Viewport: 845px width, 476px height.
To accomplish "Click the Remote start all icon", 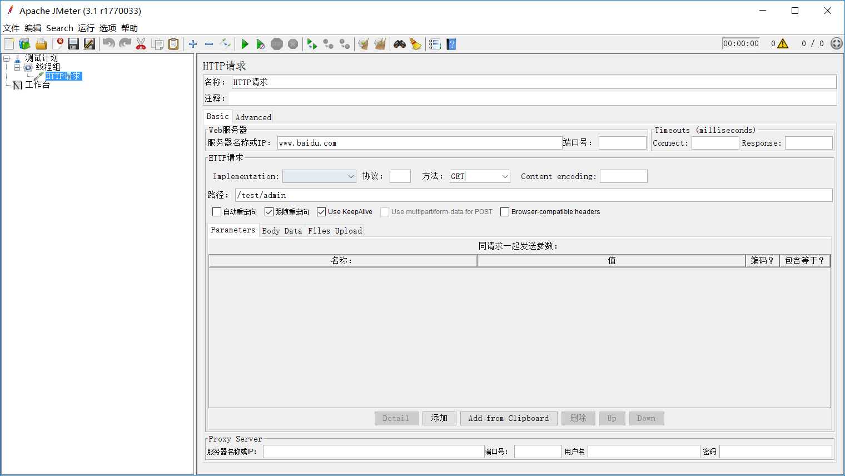I will 312,44.
